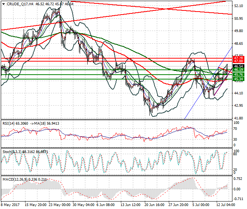247x209 pixels.
Task: Click the Stochastic scale value 80
Action: (235, 154)
